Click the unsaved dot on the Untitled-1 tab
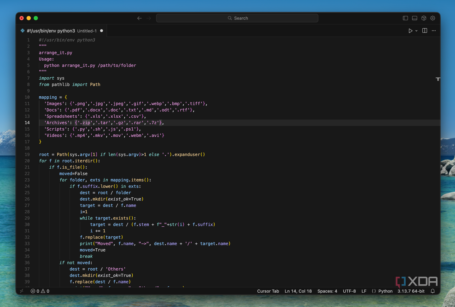Viewport: 455px width, 307px height. click(101, 31)
